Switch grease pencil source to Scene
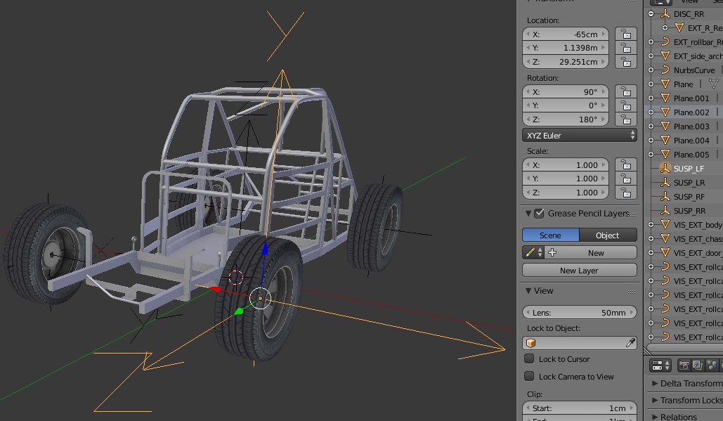The image size is (723, 421). pos(551,235)
